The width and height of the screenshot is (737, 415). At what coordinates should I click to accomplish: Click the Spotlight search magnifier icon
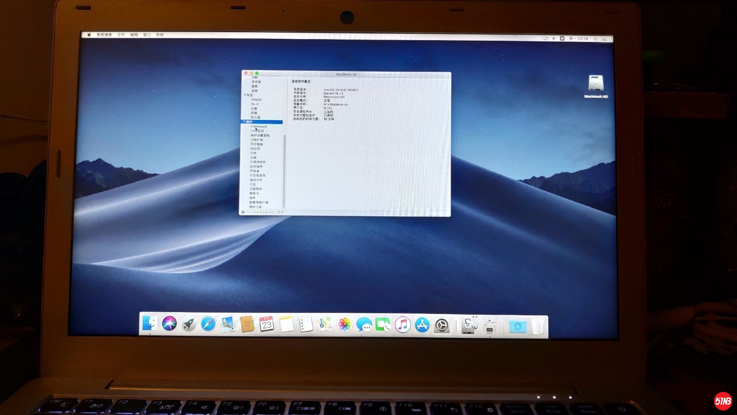(595, 39)
